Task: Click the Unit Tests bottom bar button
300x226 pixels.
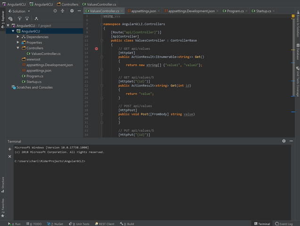Action: point(79,224)
